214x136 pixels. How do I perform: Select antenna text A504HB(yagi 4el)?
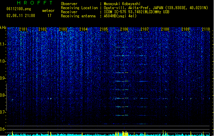click(120, 16)
